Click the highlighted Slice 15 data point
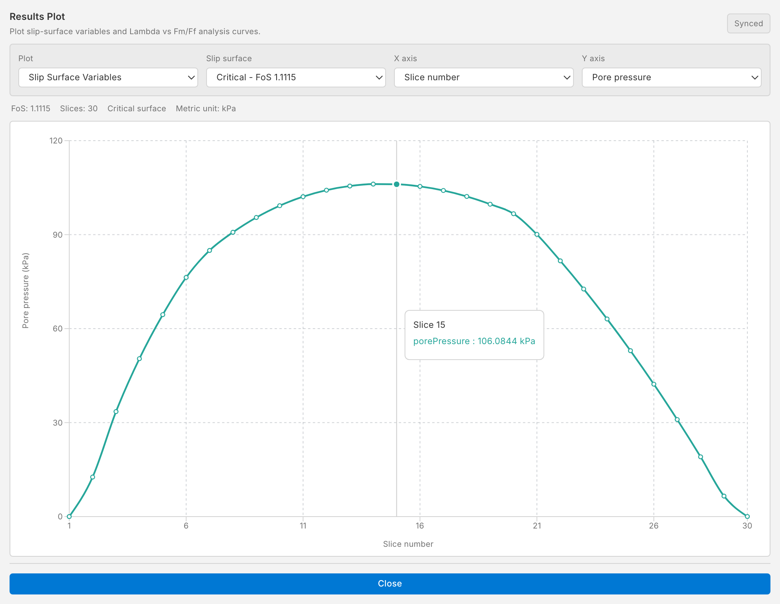The height and width of the screenshot is (604, 780). (397, 184)
